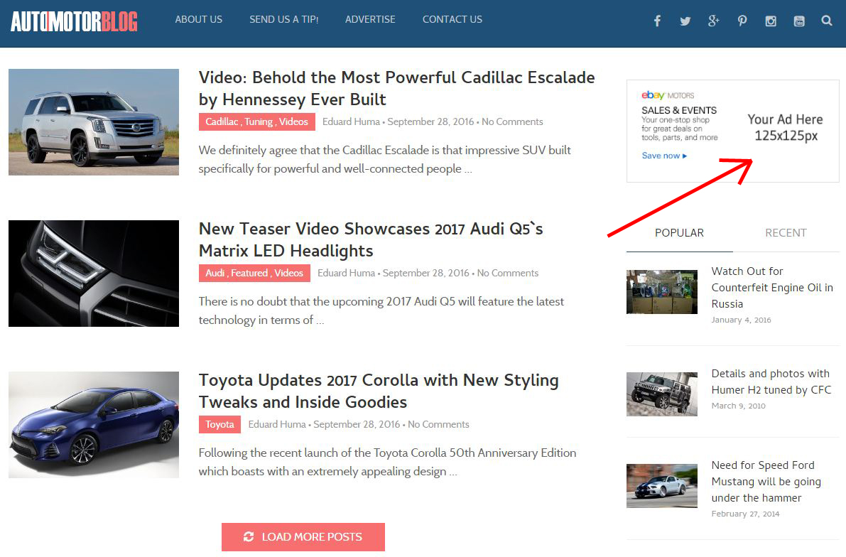
Task: Open the 2017 Audi Q5 headlights article title
Action: (x=371, y=239)
